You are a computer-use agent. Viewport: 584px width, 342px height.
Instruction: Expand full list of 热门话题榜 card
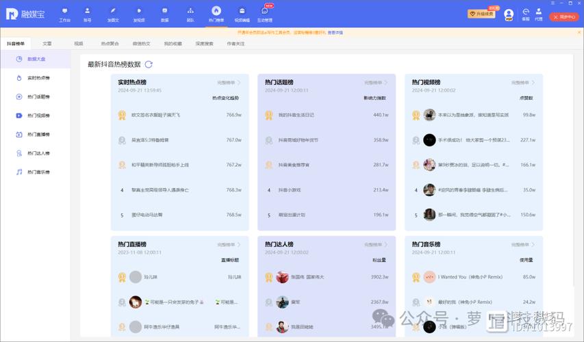click(x=376, y=83)
